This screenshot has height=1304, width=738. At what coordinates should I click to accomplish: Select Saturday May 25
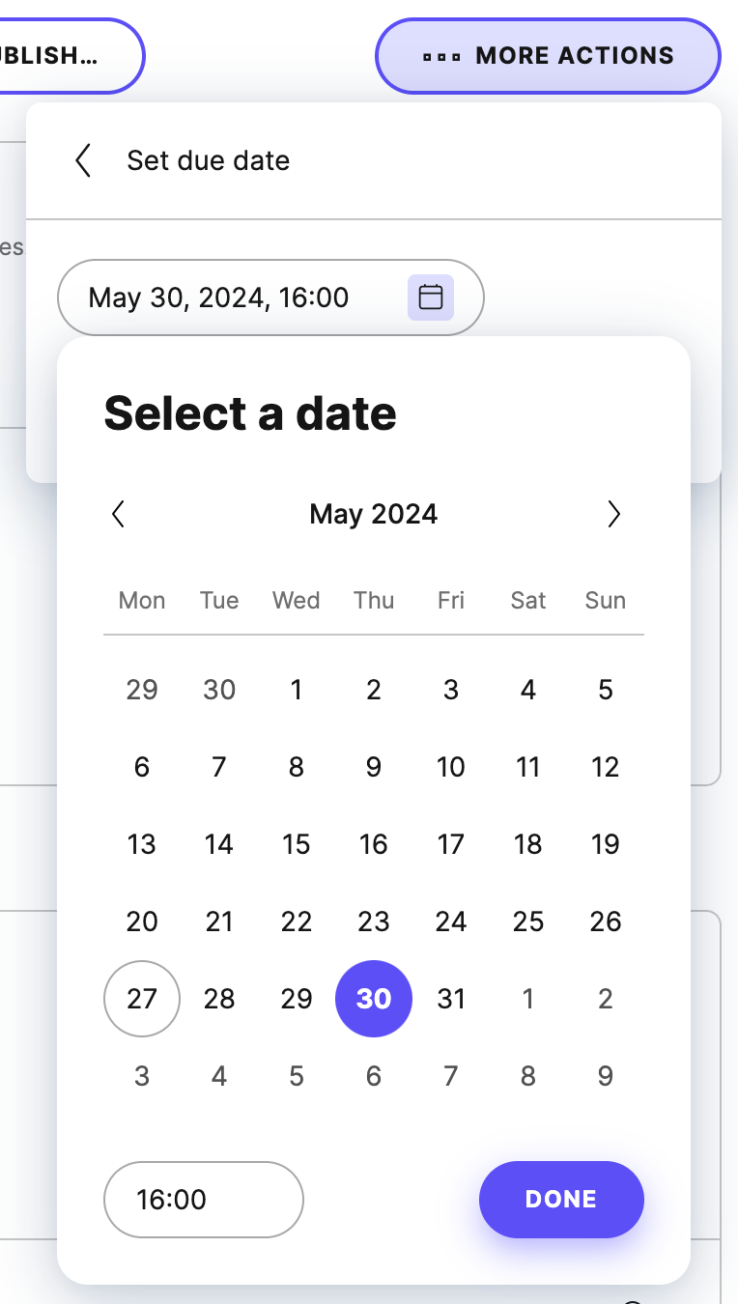[x=528, y=921]
